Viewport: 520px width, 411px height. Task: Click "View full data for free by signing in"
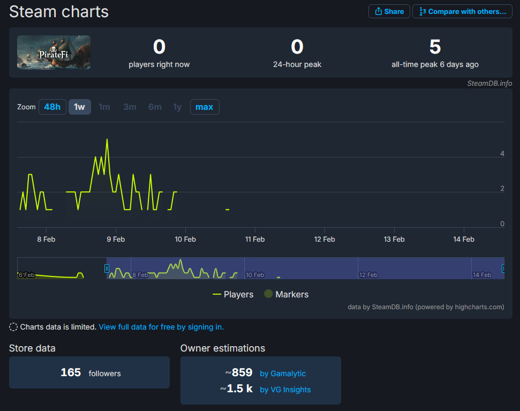click(161, 326)
